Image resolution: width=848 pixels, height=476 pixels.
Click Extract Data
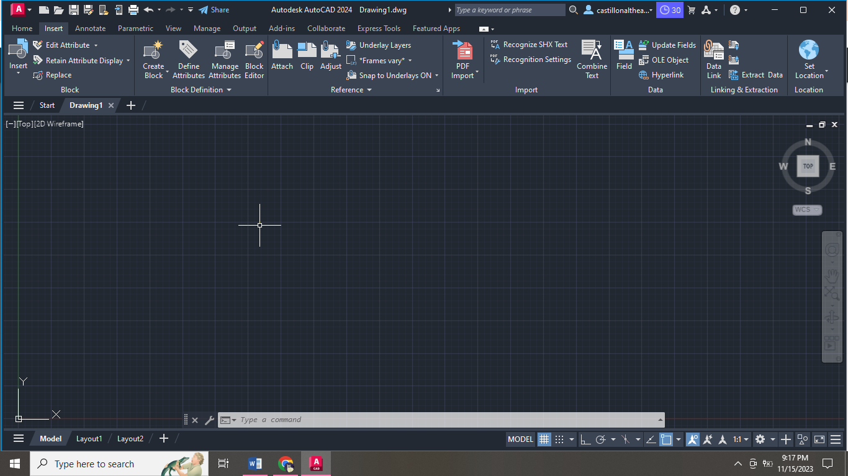pos(756,75)
